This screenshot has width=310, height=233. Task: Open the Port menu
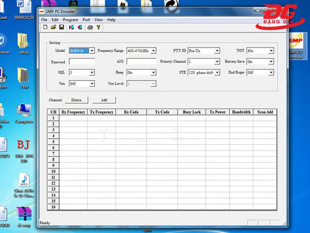pyautogui.click(x=86, y=20)
